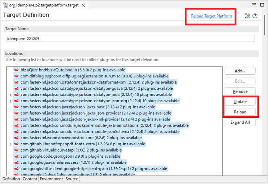Click the editor's vertical scrollbar thumb

click(x=264, y=25)
